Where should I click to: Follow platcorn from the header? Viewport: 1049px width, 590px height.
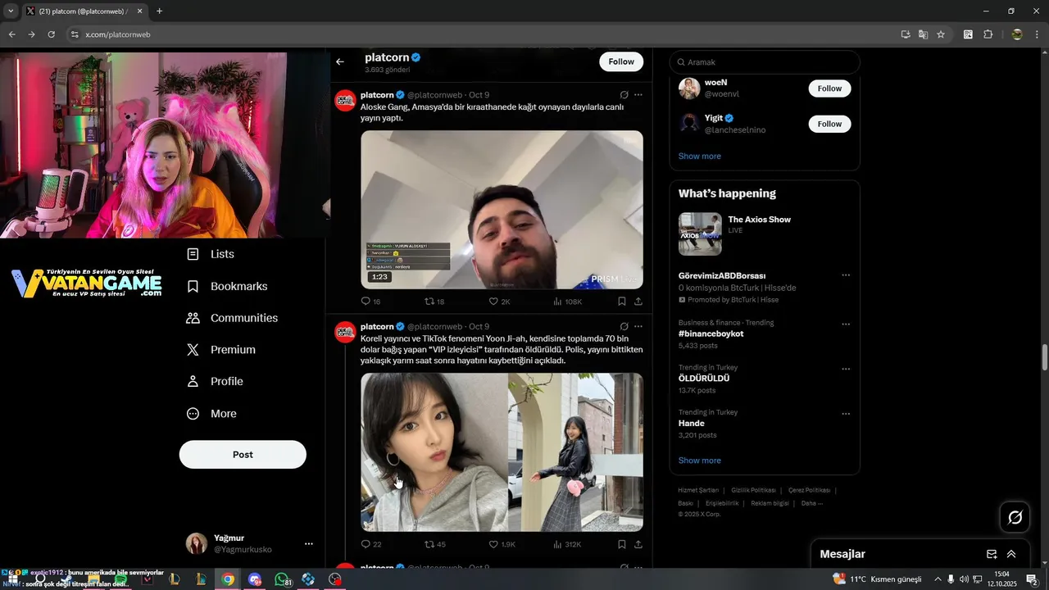pyautogui.click(x=621, y=61)
